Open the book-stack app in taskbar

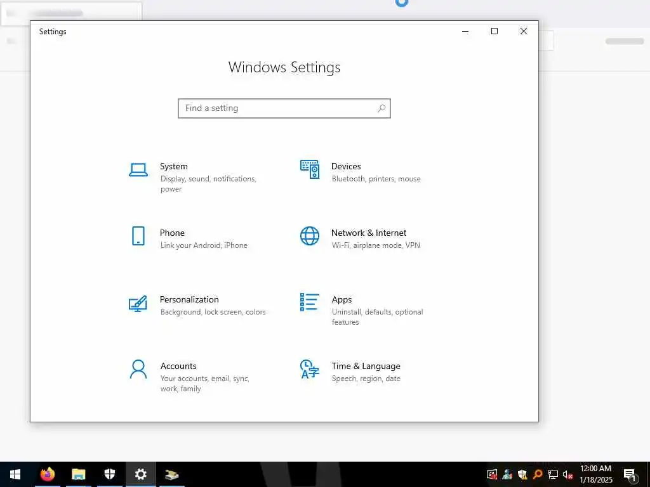click(171, 474)
